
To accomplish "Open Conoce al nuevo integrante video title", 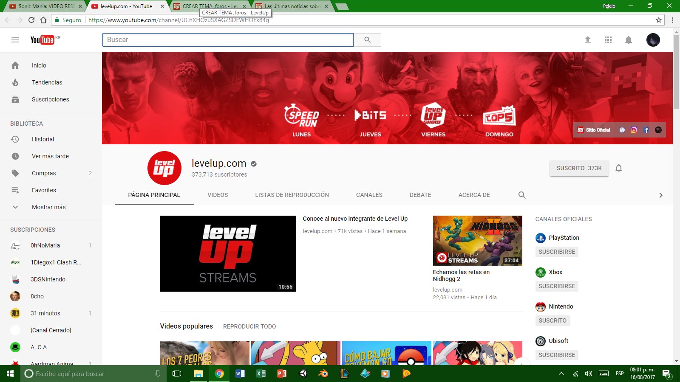I will [355, 219].
